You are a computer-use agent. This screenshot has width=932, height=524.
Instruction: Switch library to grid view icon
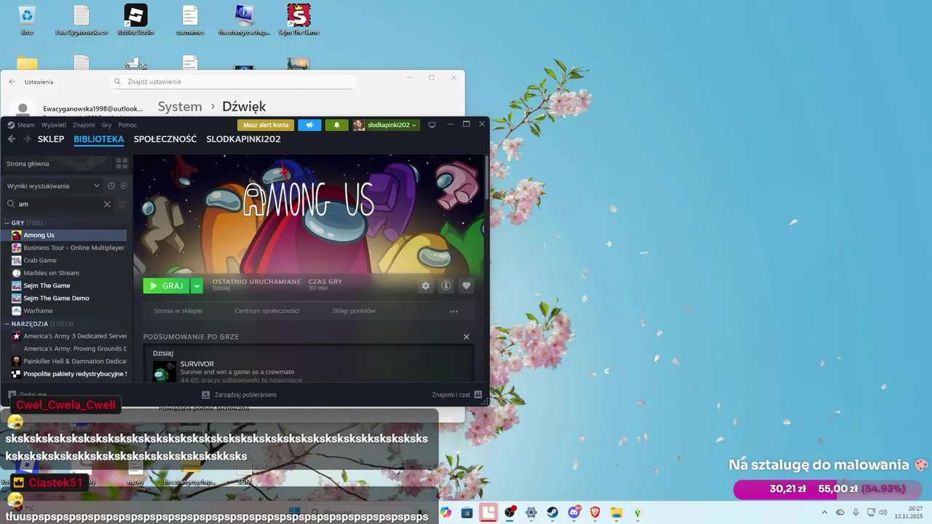point(122,164)
